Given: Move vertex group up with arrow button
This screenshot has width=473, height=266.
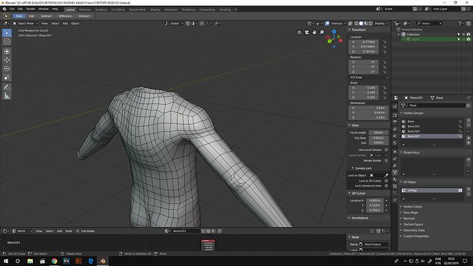Looking at the screenshot, I should pos(468,138).
